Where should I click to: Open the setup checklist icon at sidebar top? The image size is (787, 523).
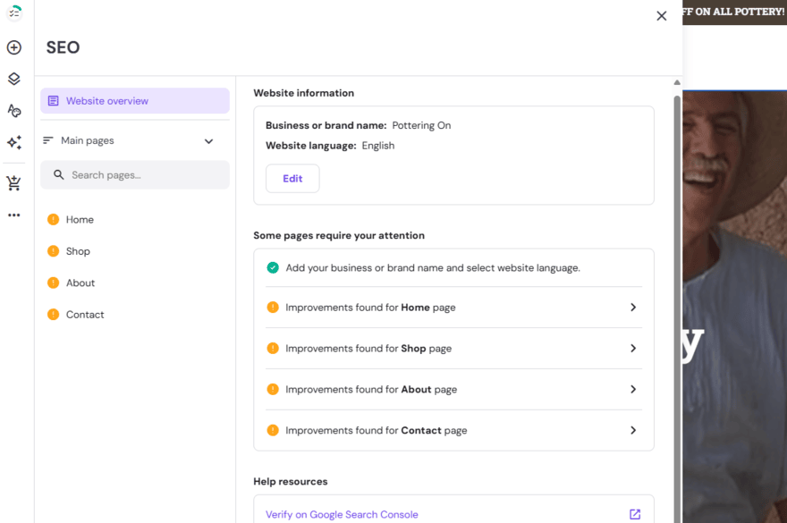tap(13, 13)
